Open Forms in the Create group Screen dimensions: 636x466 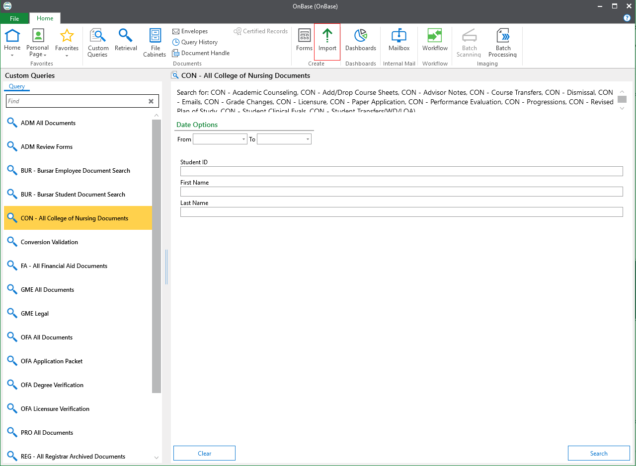coord(304,40)
